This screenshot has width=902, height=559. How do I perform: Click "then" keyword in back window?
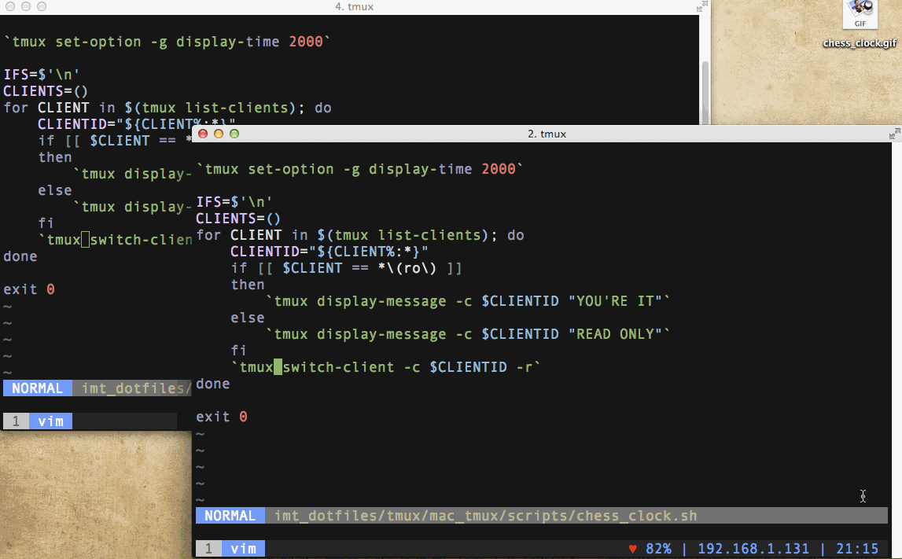55,157
